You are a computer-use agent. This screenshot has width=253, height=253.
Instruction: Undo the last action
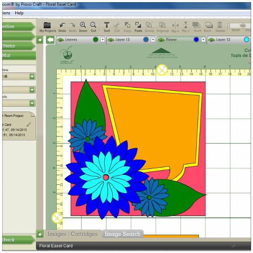tap(62, 27)
